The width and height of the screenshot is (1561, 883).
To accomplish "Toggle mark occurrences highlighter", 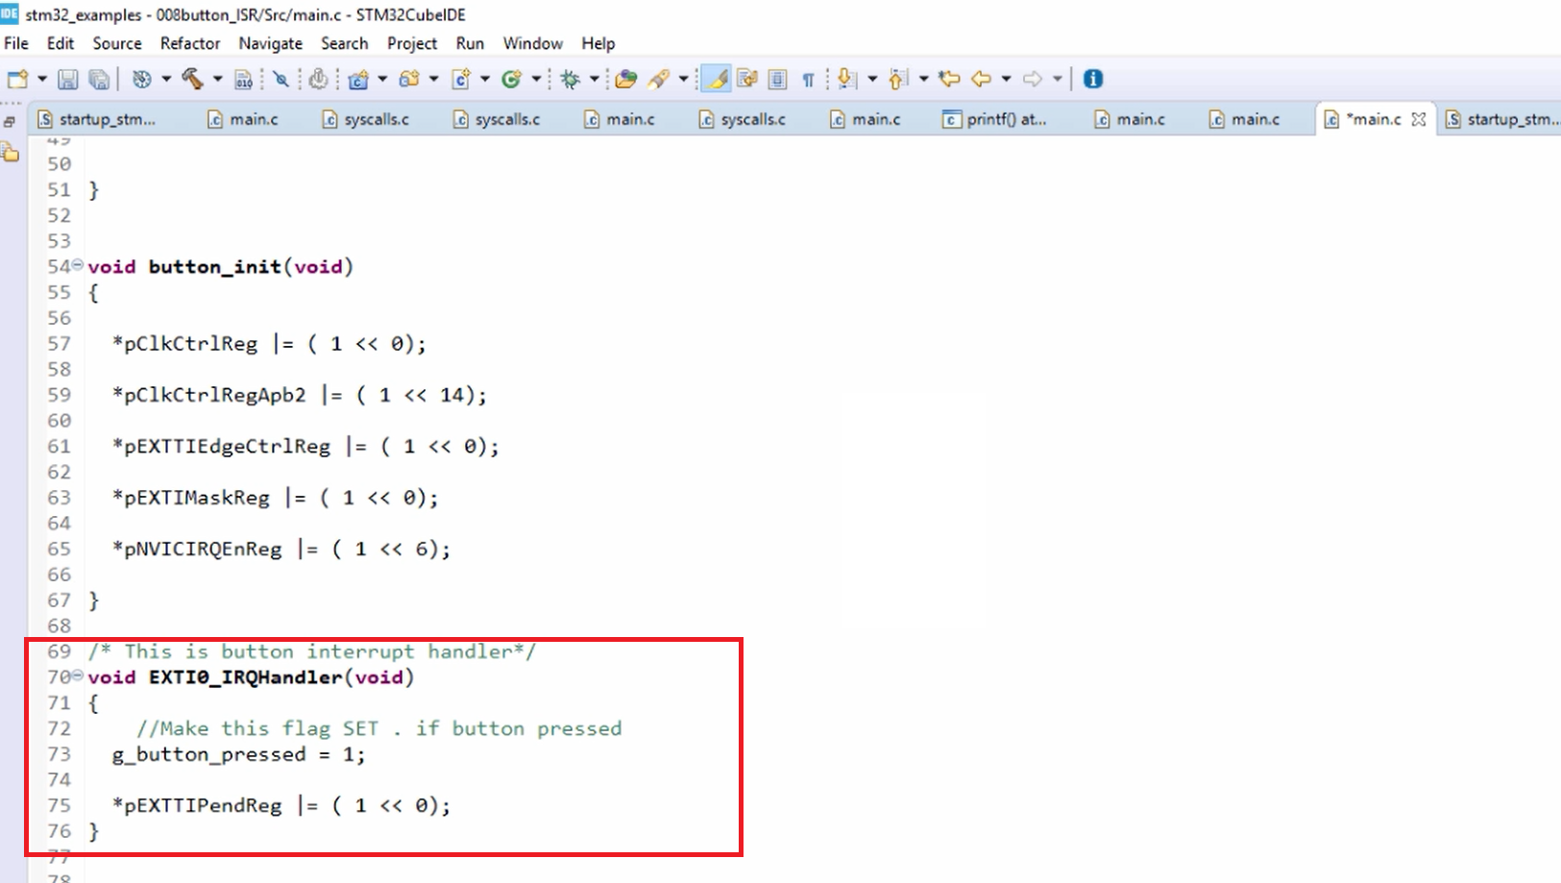I will [717, 80].
